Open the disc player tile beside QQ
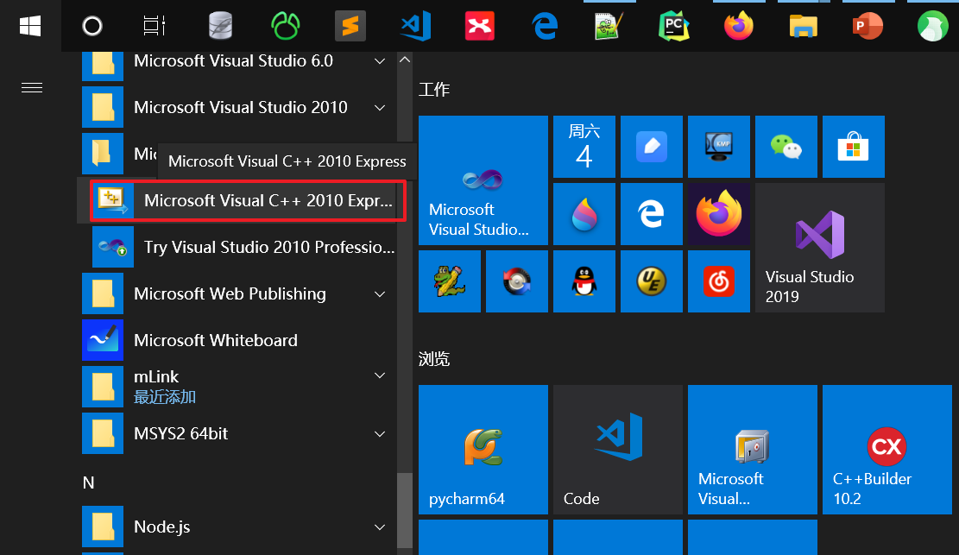 pyautogui.click(x=517, y=281)
